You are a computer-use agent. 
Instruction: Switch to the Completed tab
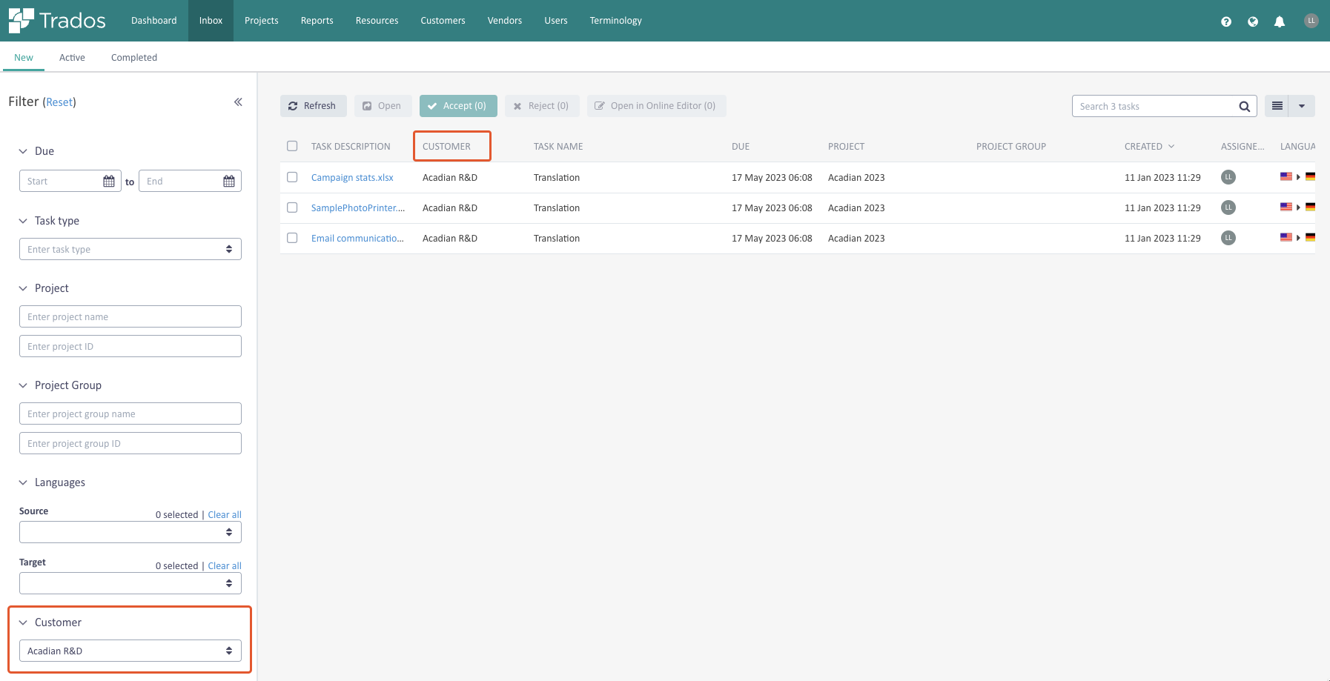tap(134, 58)
